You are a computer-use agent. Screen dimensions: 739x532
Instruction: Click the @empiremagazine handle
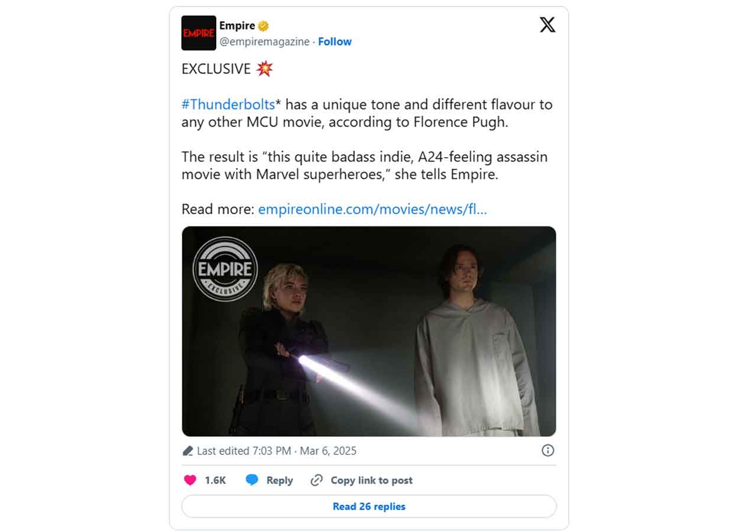[x=264, y=41]
